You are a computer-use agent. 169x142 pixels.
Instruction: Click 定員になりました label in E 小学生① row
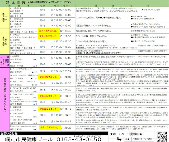(x=49, y=31)
